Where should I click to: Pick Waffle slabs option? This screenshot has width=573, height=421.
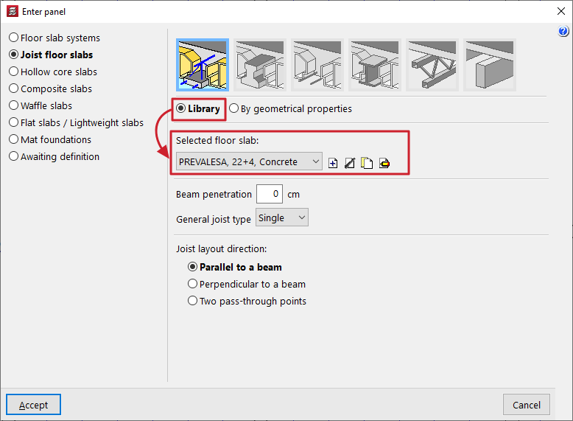click(x=41, y=105)
